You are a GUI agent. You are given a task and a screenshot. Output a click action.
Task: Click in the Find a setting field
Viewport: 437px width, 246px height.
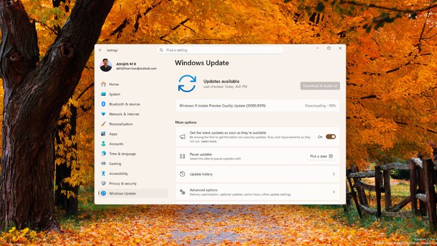pyautogui.click(x=221, y=50)
